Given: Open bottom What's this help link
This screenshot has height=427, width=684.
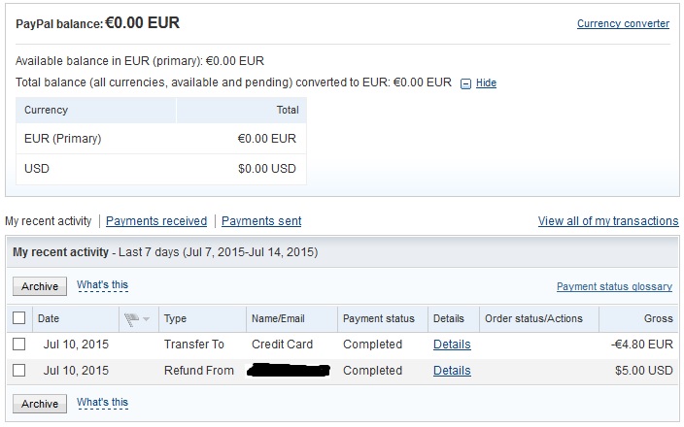Looking at the screenshot, I should point(103,402).
